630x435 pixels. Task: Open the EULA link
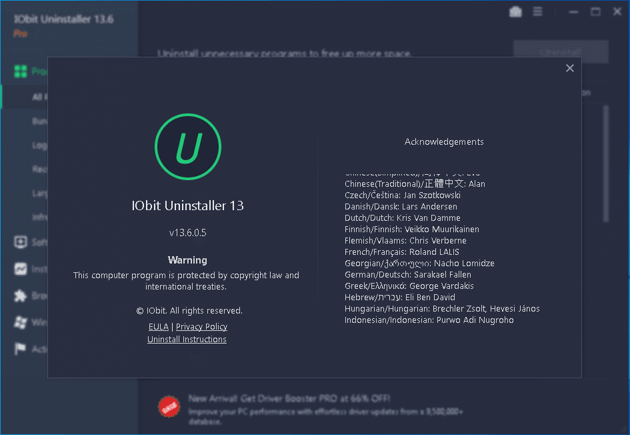158,327
